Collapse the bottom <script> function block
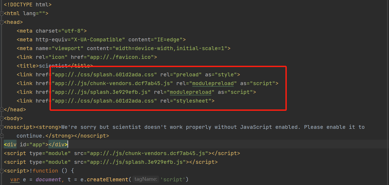 [x=2, y=170]
